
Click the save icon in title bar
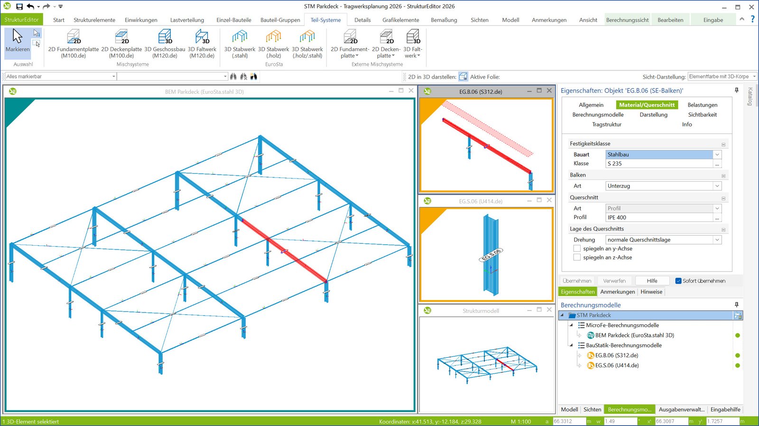(19, 7)
